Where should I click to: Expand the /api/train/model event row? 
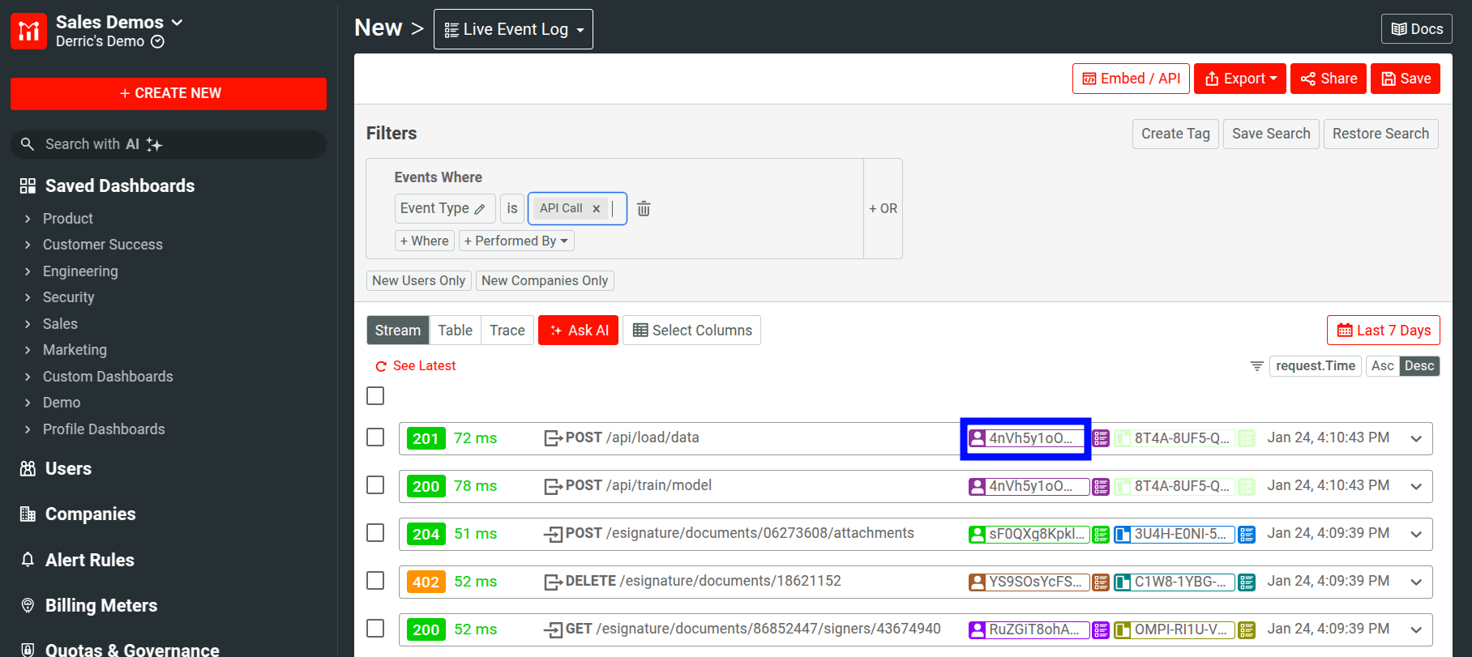(x=1416, y=486)
